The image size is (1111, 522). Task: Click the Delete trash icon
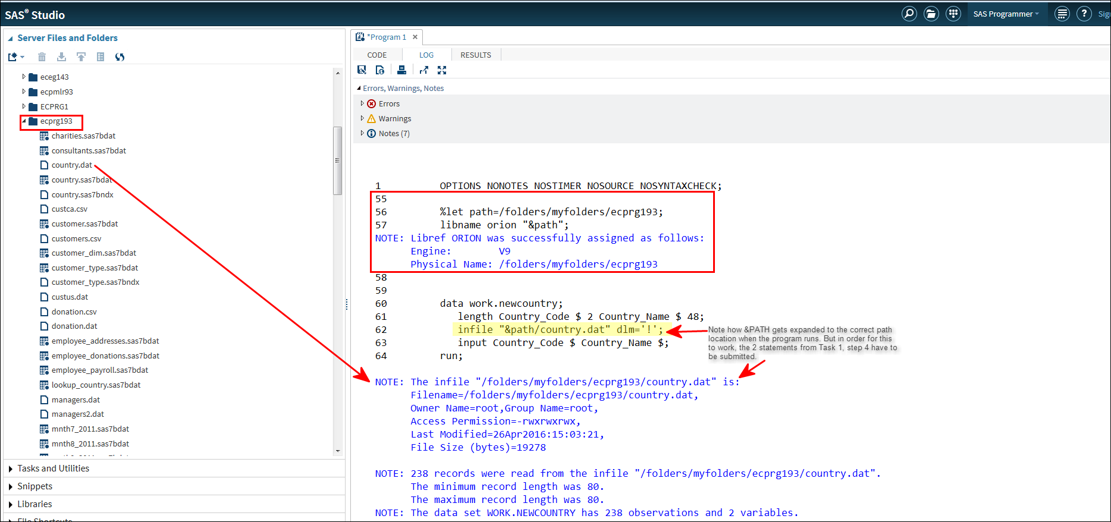click(x=42, y=57)
